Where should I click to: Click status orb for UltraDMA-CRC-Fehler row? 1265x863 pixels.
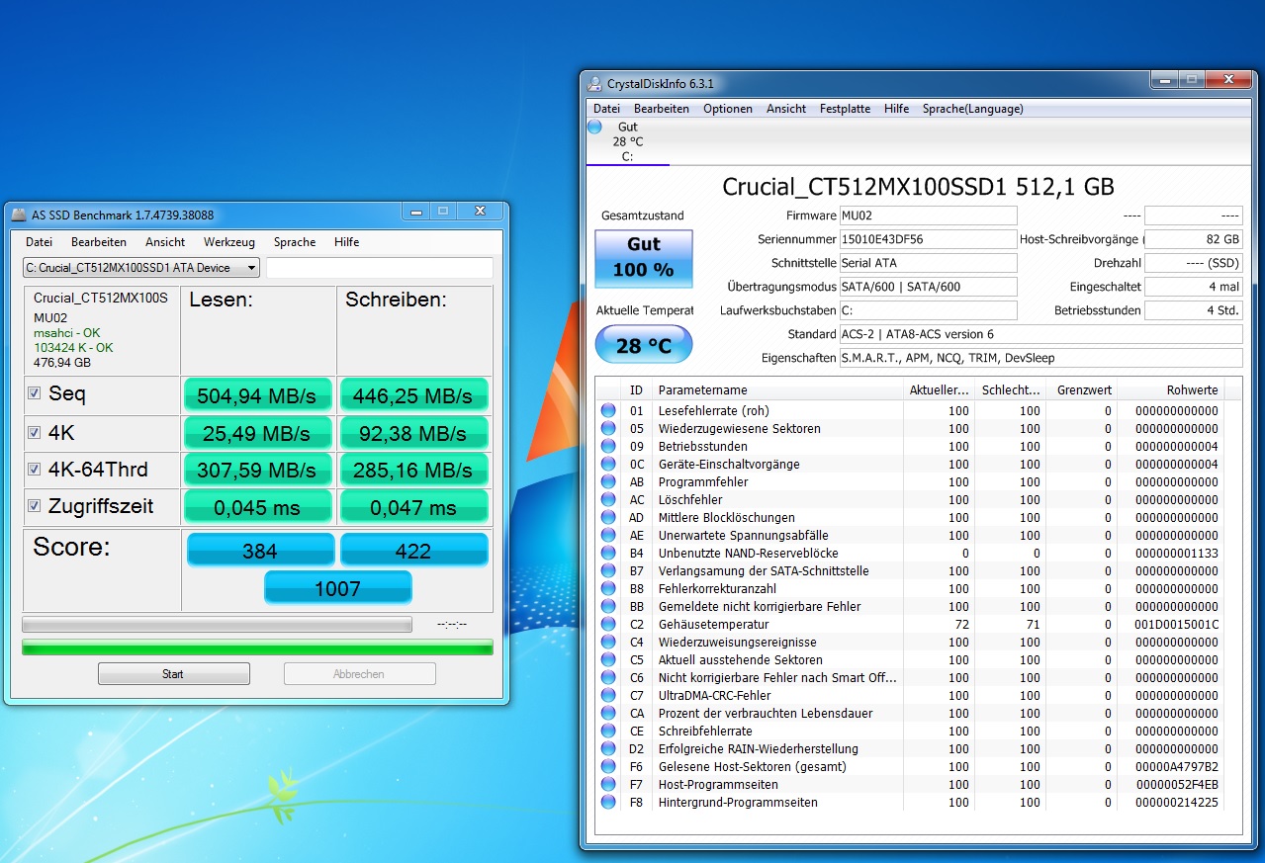[x=608, y=695]
